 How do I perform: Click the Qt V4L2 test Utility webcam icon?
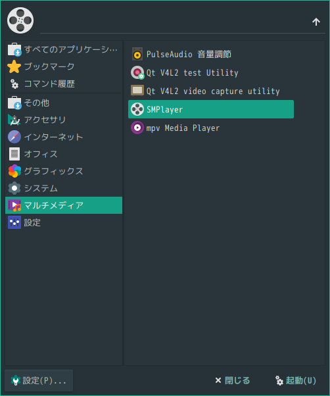pyautogui.click(x=137, y=73)
